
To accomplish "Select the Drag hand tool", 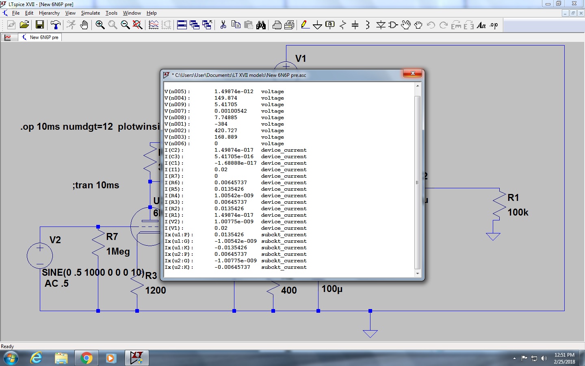I will [418, 25].
